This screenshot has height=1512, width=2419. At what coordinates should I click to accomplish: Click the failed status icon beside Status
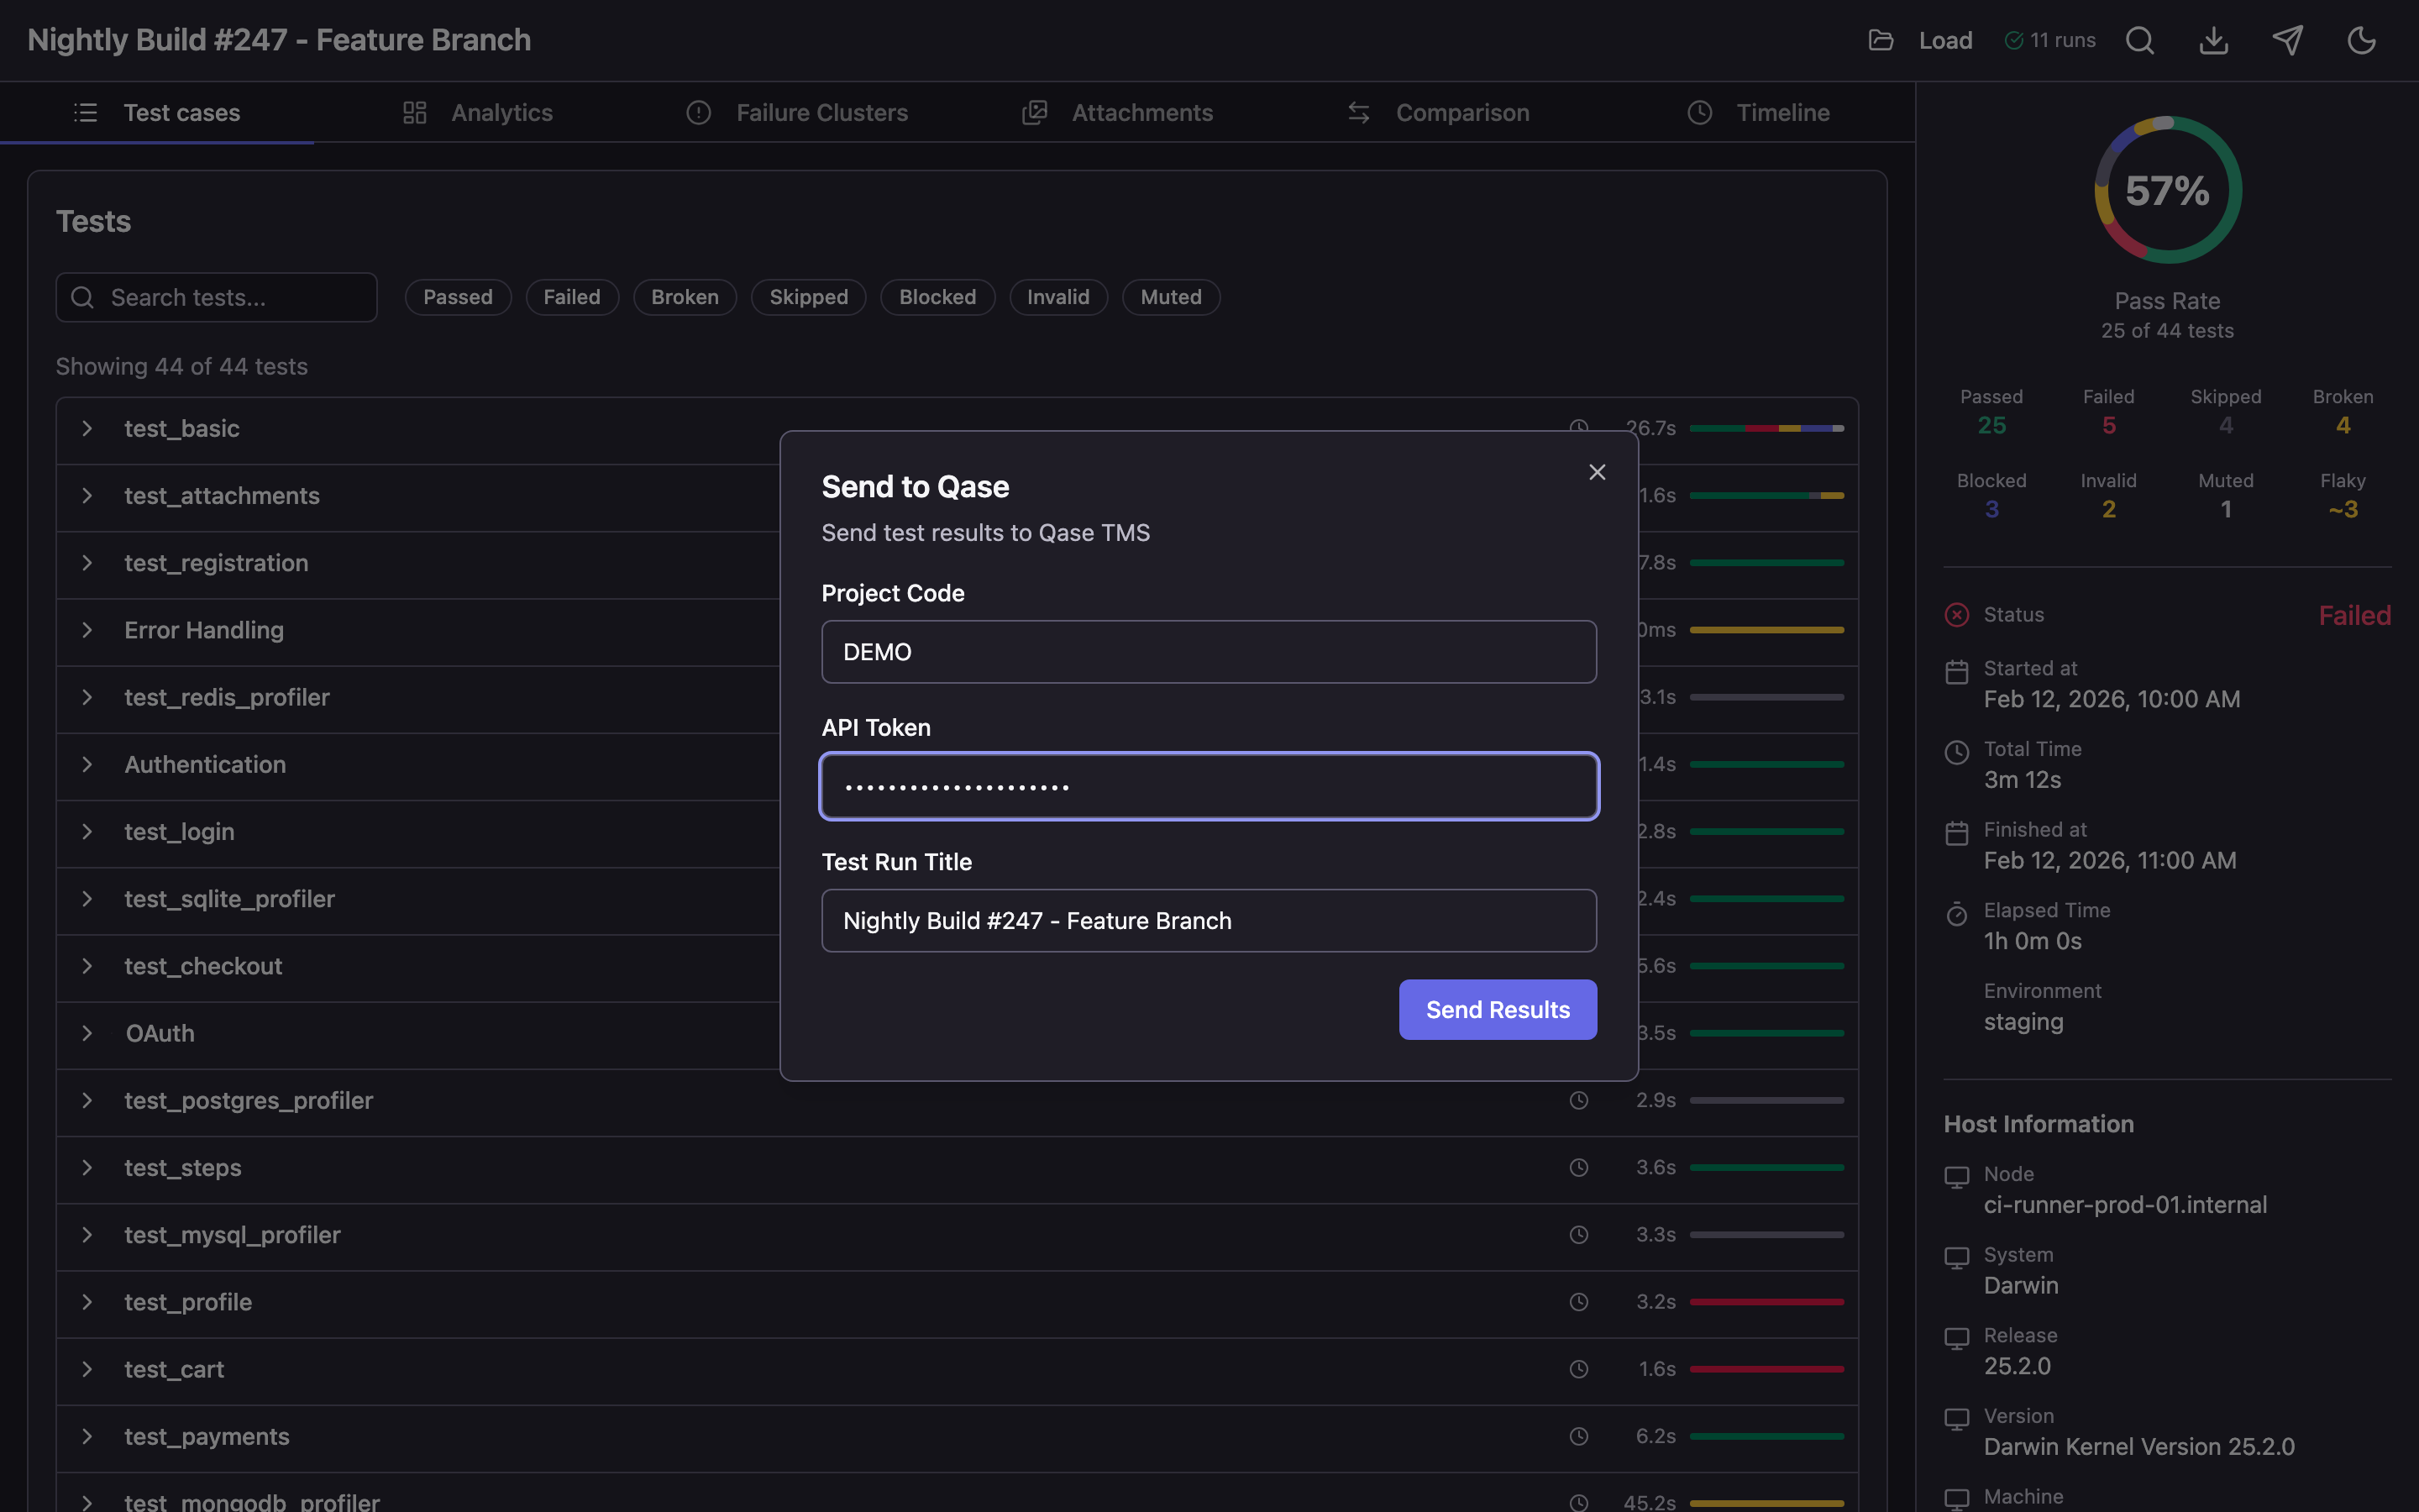coord(1956,614)
